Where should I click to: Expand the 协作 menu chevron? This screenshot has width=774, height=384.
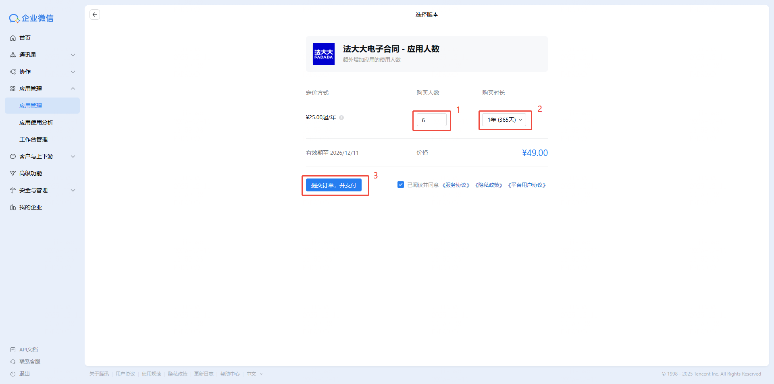(73, 72)
